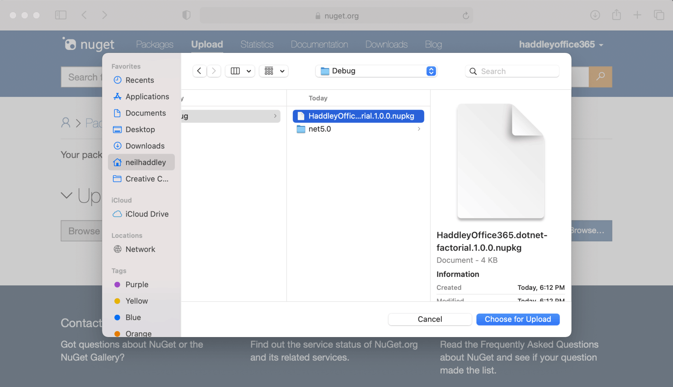The height and width of the screenshot is (387, 673).
Task: Click the nuget.org address bar
Action: coord(336,15)
